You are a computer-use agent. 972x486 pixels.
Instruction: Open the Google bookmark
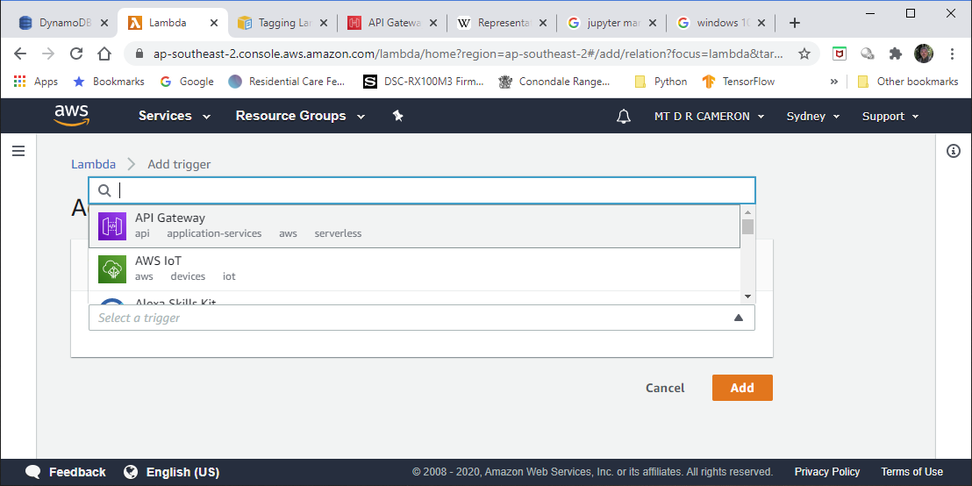(x=187, y=82)
